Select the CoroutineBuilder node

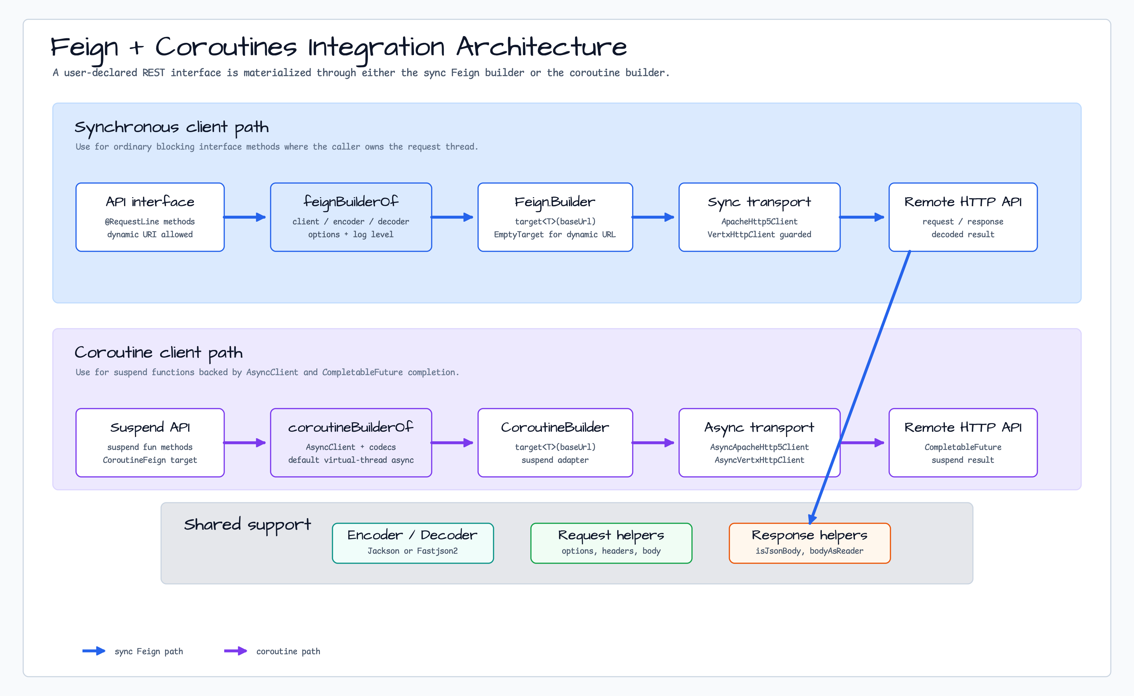coord(555,443)
